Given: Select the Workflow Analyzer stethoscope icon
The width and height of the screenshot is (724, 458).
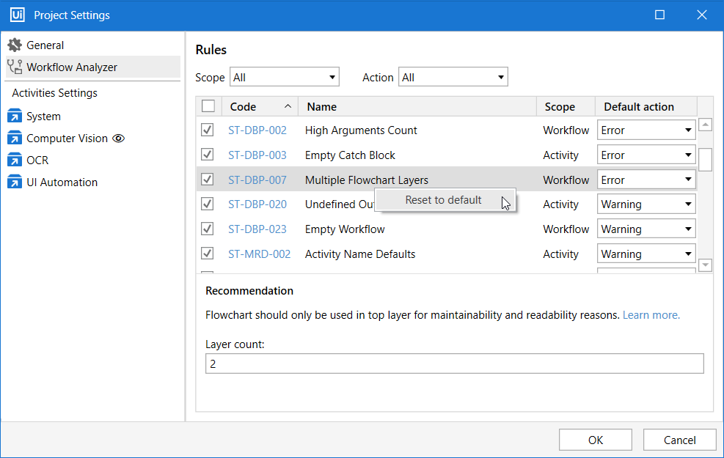Looking at the screenshot, I should point(15,67).
